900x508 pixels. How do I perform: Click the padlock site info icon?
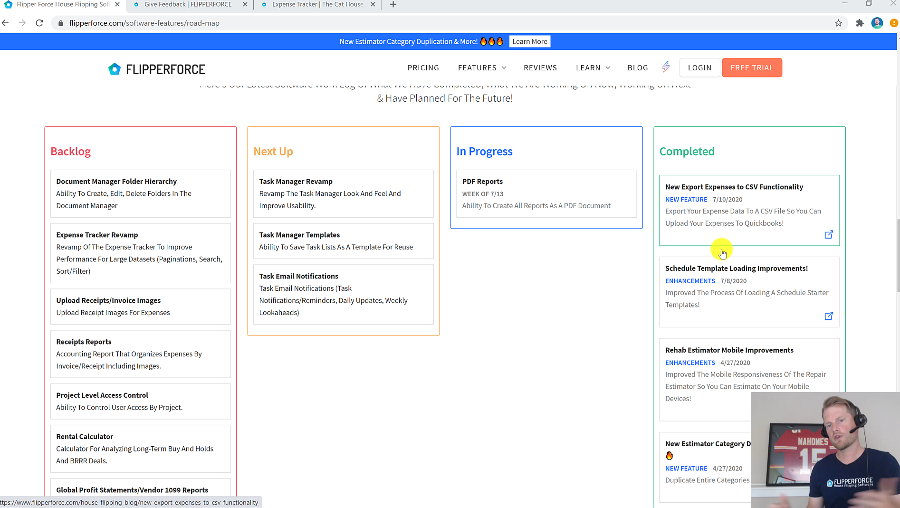click(x=60, y=23)
